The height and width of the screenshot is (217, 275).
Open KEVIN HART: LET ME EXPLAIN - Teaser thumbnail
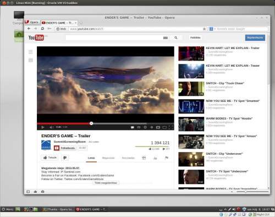191,71
